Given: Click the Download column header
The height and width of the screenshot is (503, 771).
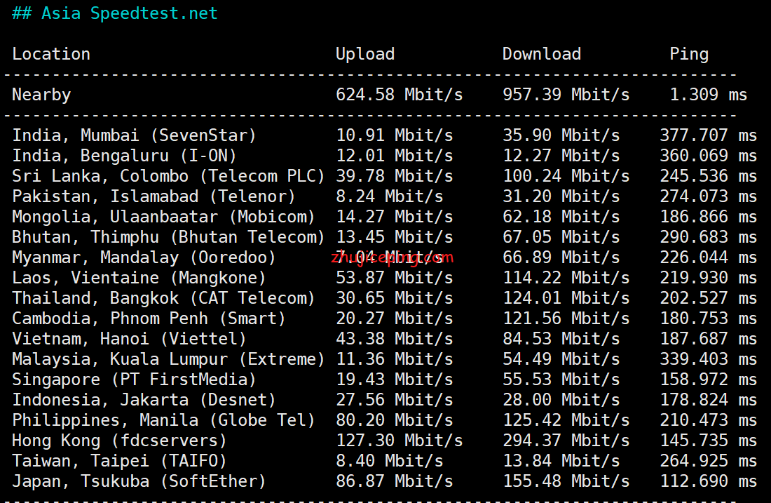Looking at the screenshot, I should (x=542, y=54).
